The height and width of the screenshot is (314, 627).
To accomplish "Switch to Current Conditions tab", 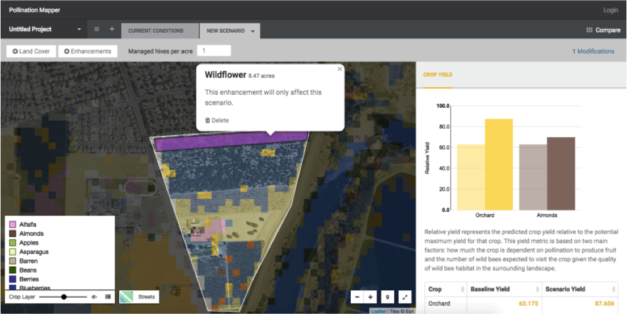I will tap(156, 31).
